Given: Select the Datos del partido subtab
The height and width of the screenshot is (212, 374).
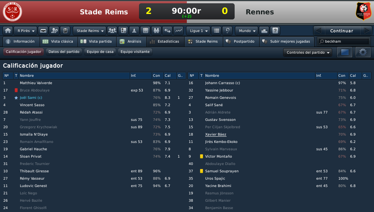Looking at the screenshot, I should (x=64, y=52).
